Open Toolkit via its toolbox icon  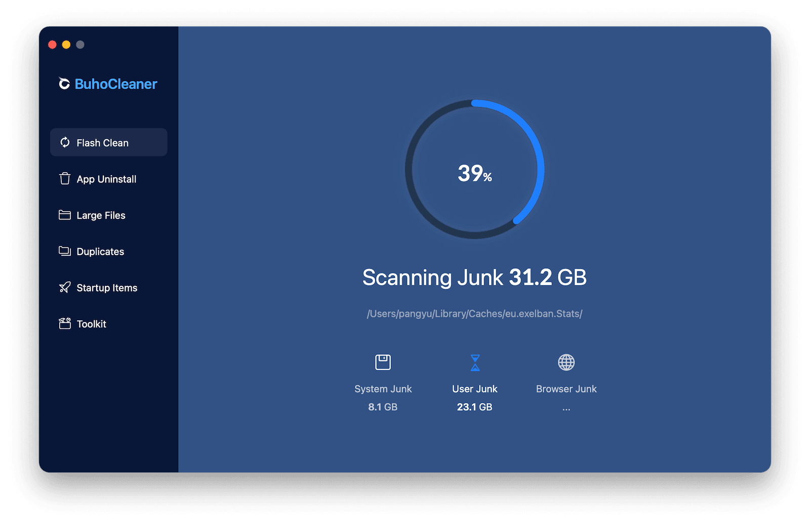click(65, 324)
